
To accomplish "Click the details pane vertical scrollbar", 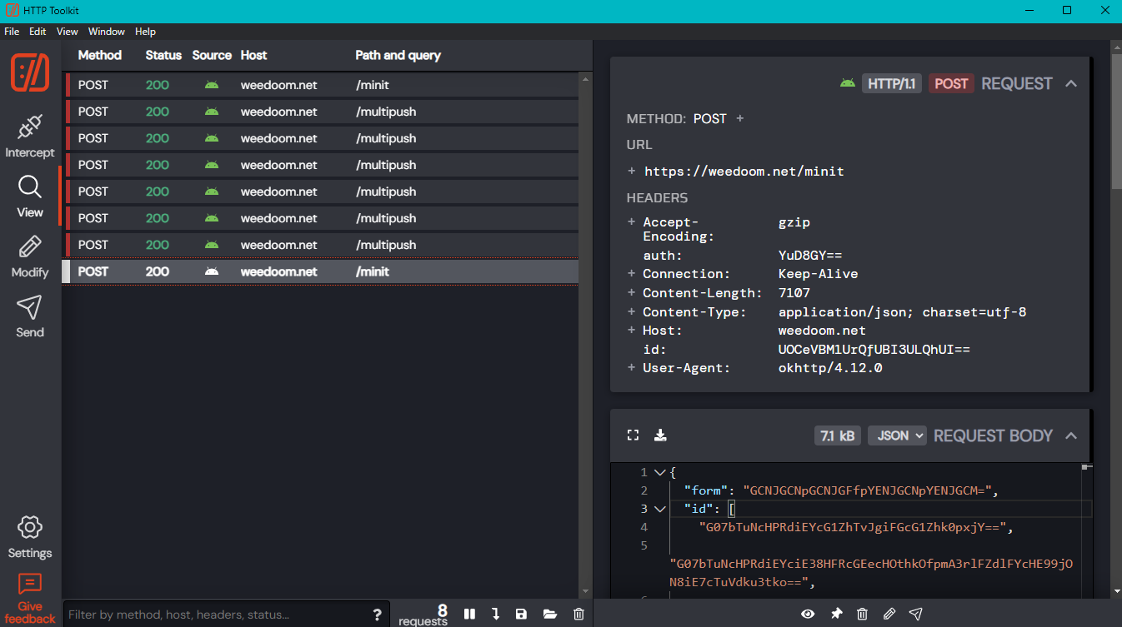I will [1116, 121].
